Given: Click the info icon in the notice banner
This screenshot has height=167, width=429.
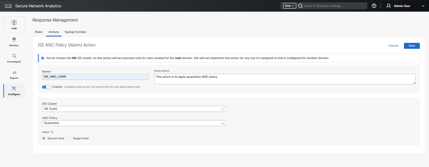Looking at the screenshot, I should point(43,58).
